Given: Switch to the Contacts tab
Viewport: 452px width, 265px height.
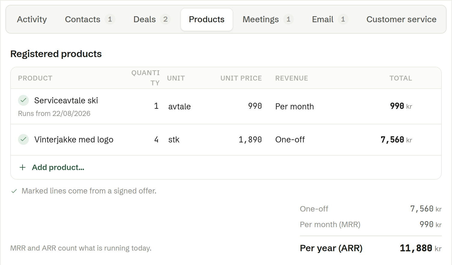Looking at the screenshot, I should pos(90,20).
